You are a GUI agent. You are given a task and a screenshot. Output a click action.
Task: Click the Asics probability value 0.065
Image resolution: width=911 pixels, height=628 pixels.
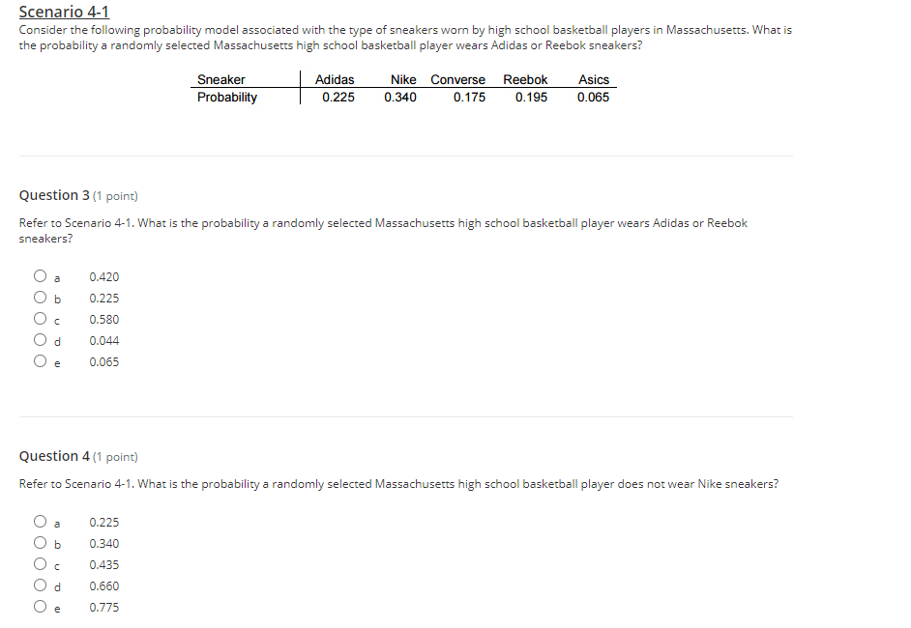pos(593,97)
